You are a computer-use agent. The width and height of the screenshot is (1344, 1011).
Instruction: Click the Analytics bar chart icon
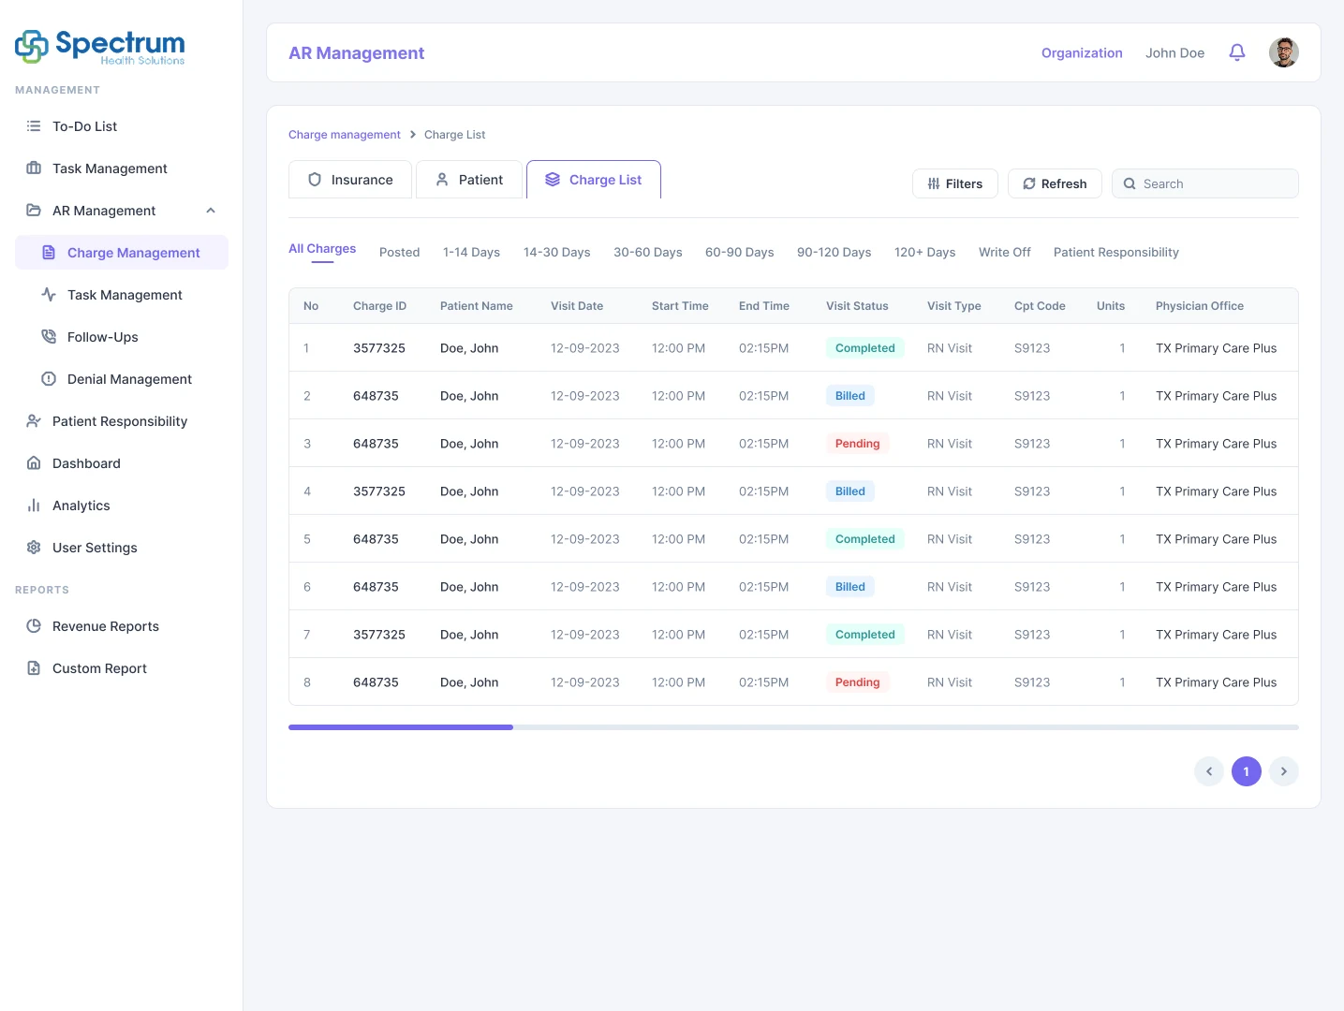[x=34, y=505]
